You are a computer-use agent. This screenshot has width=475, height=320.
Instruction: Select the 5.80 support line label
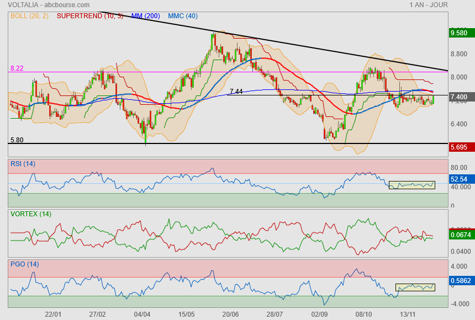17,140
